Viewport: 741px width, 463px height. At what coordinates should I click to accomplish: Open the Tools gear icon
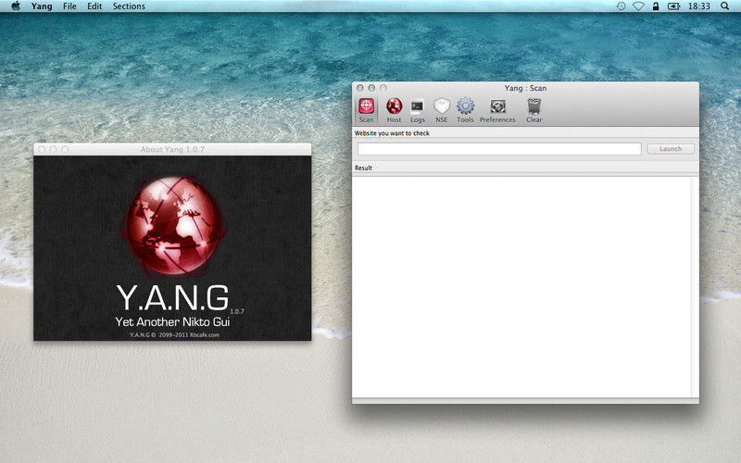coord(466,110)
